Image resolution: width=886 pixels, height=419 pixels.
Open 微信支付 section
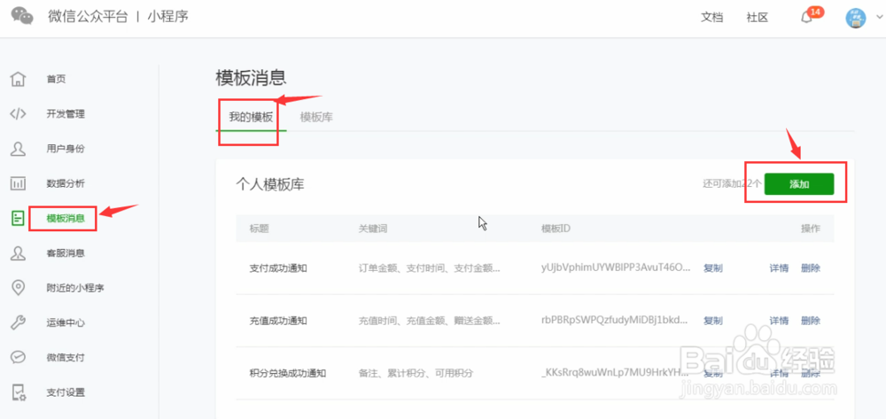click(66, 358)
